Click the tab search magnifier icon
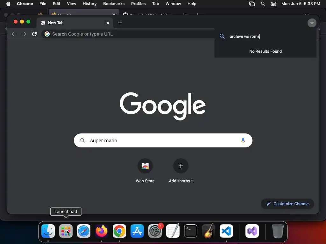Image resolution: width=326 pixels, height=244 pixels. [x=222, y=36]
